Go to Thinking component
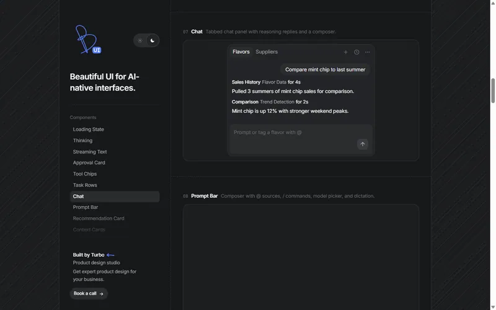The width and height of the screenshot is (496, 310). pos(82,141)
